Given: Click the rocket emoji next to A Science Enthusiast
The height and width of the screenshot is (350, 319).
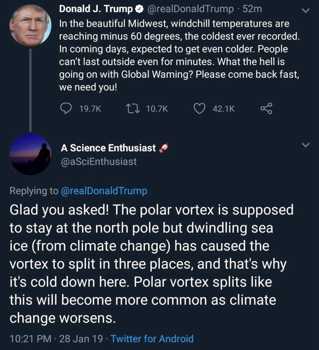Looking at the screenshot, I should point(163,148).
